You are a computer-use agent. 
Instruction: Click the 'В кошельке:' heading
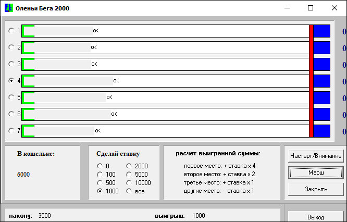36,154
